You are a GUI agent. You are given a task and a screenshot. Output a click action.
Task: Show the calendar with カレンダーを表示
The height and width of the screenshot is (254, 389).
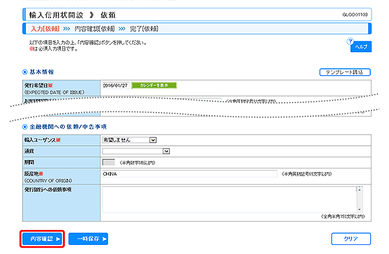point(154,86)
